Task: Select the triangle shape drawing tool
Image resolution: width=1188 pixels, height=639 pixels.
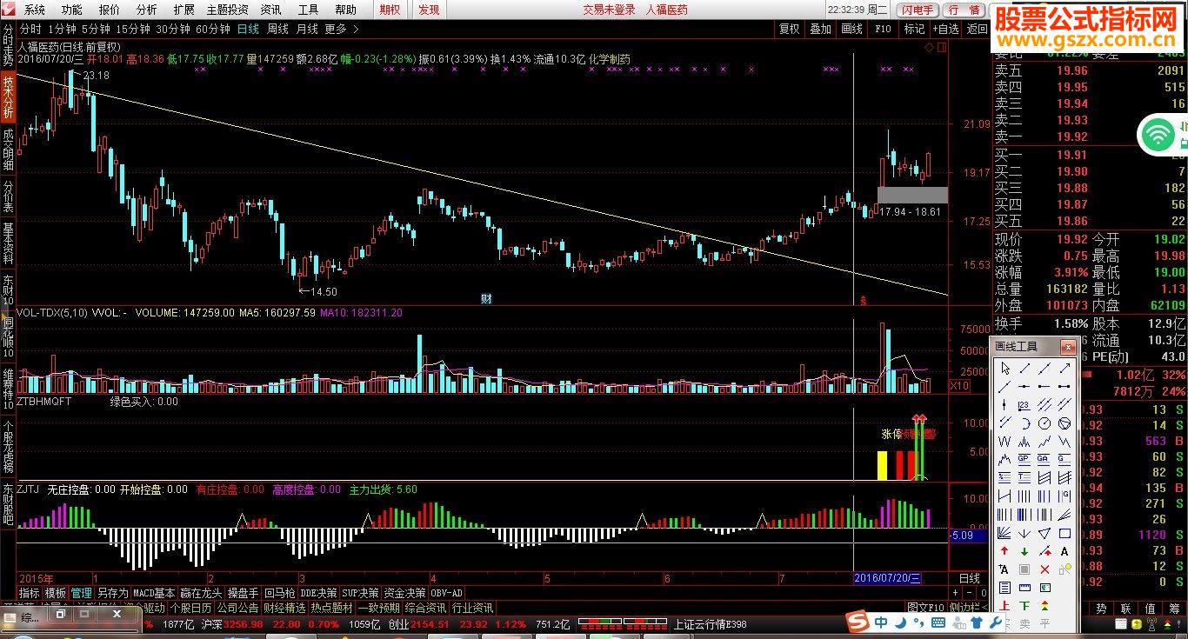Action: point(1045,532)
